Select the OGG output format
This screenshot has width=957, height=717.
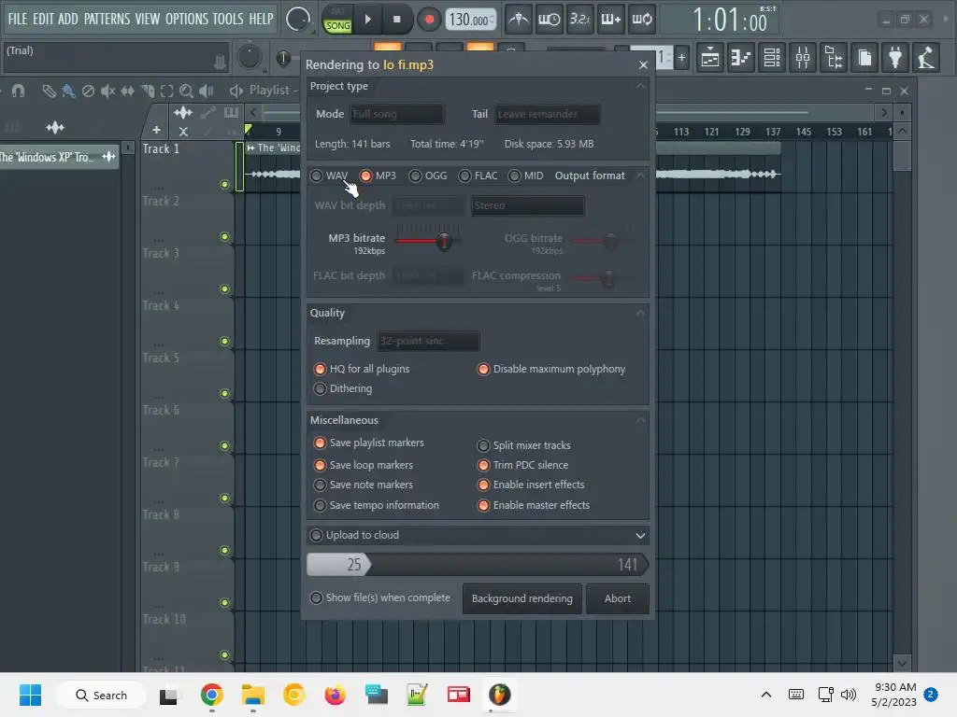(415, 176)
